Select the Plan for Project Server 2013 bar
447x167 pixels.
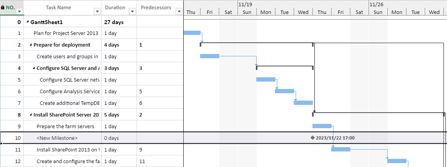[192, 33]
